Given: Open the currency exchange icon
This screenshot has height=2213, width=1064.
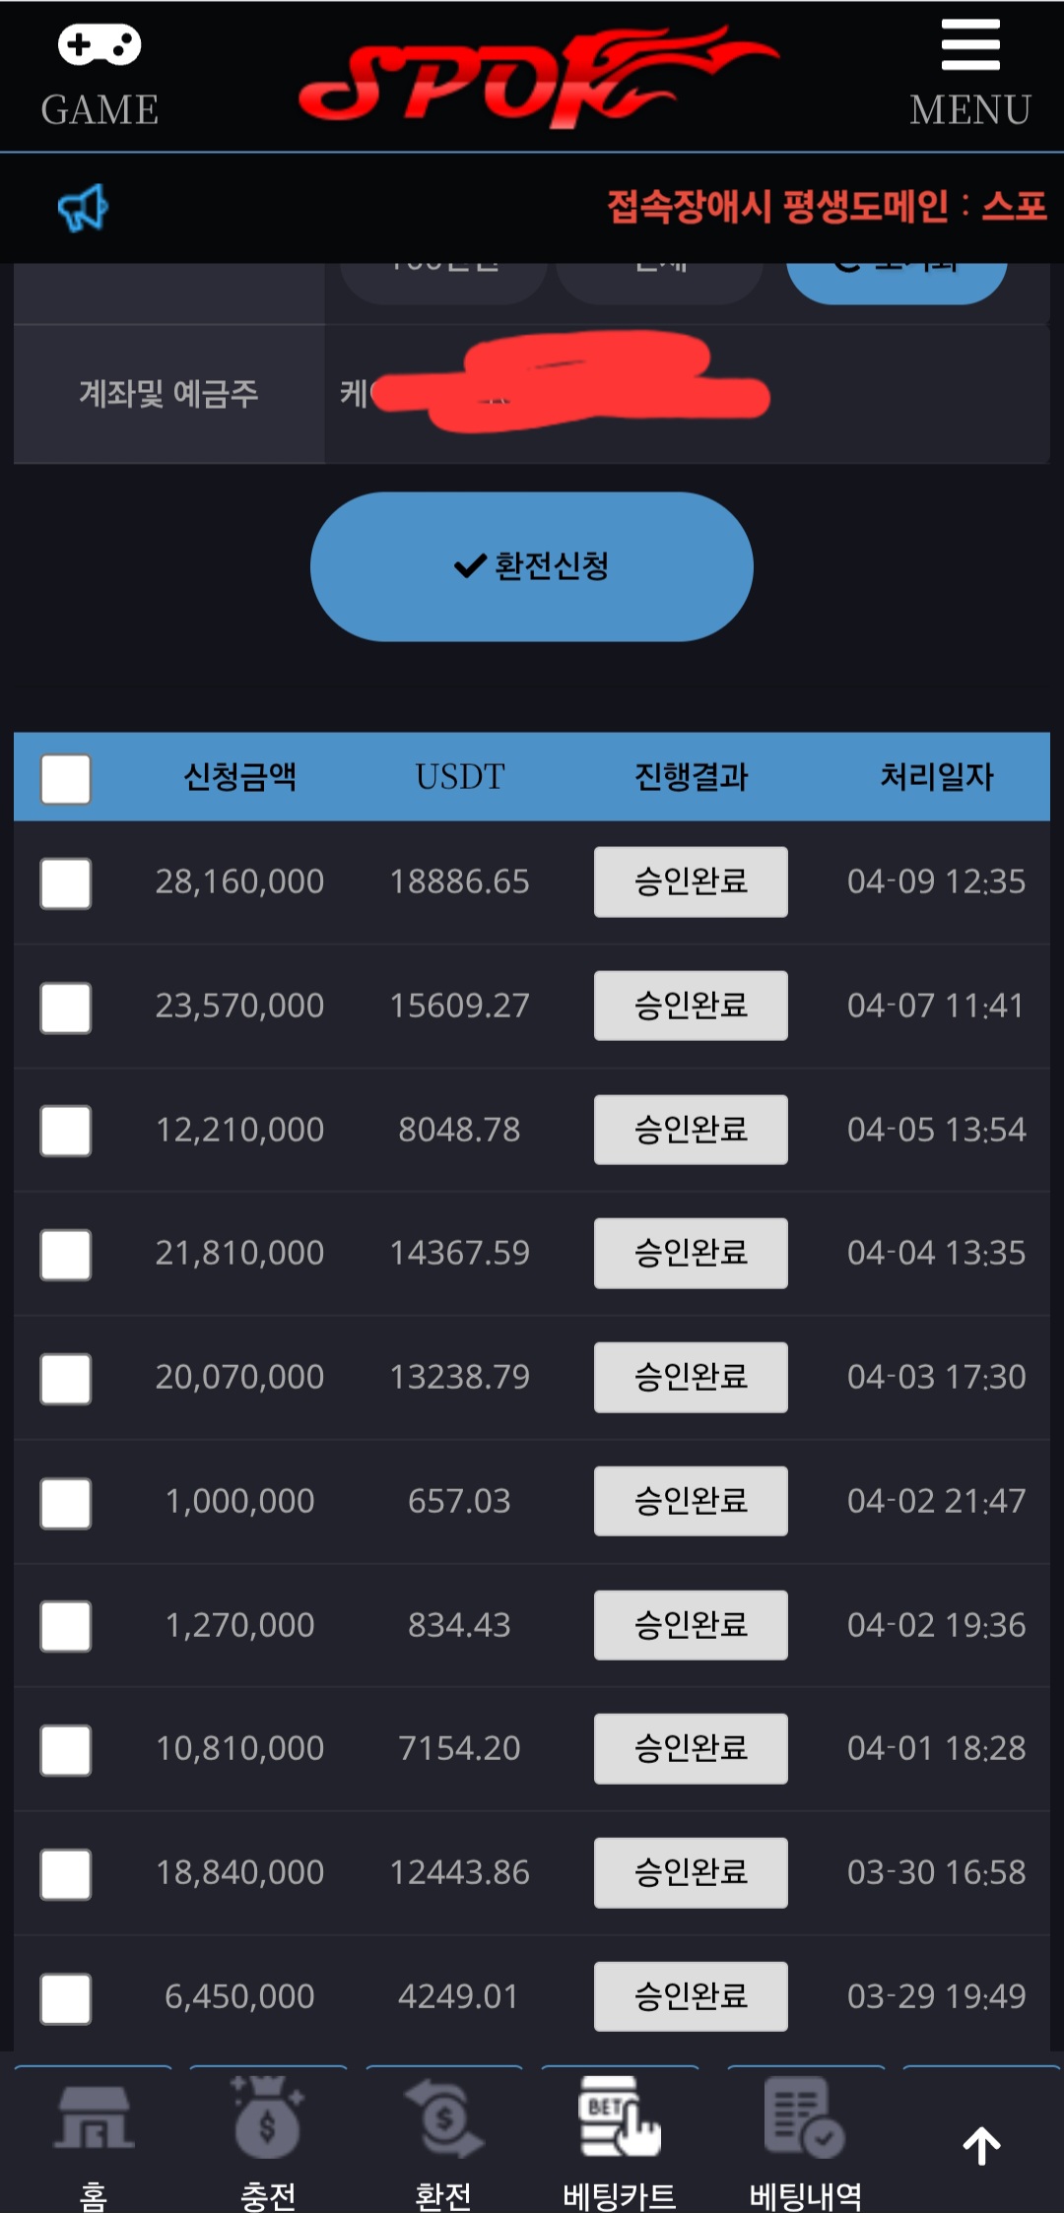Looking at the screenshot, I should (x=444, y=2117).
